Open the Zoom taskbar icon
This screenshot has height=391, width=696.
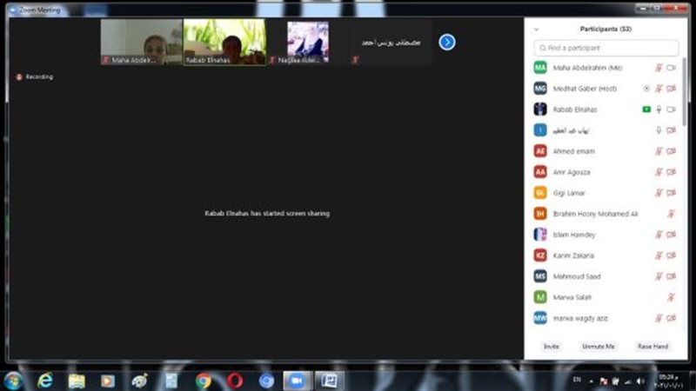[x=297, y=381]
